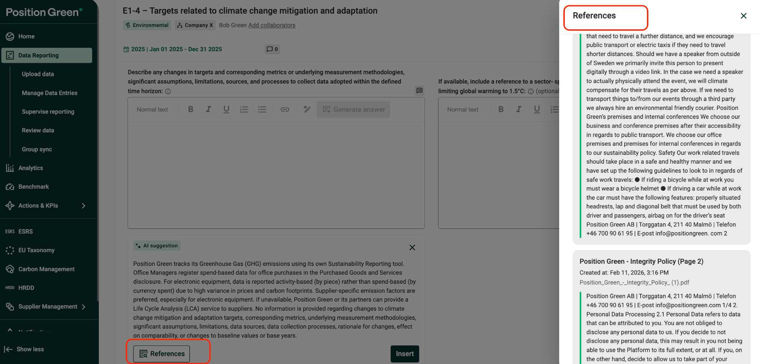Click the AI suggestion badge
The height and width of the screenshot is (364, 761).
coord(157,246)
